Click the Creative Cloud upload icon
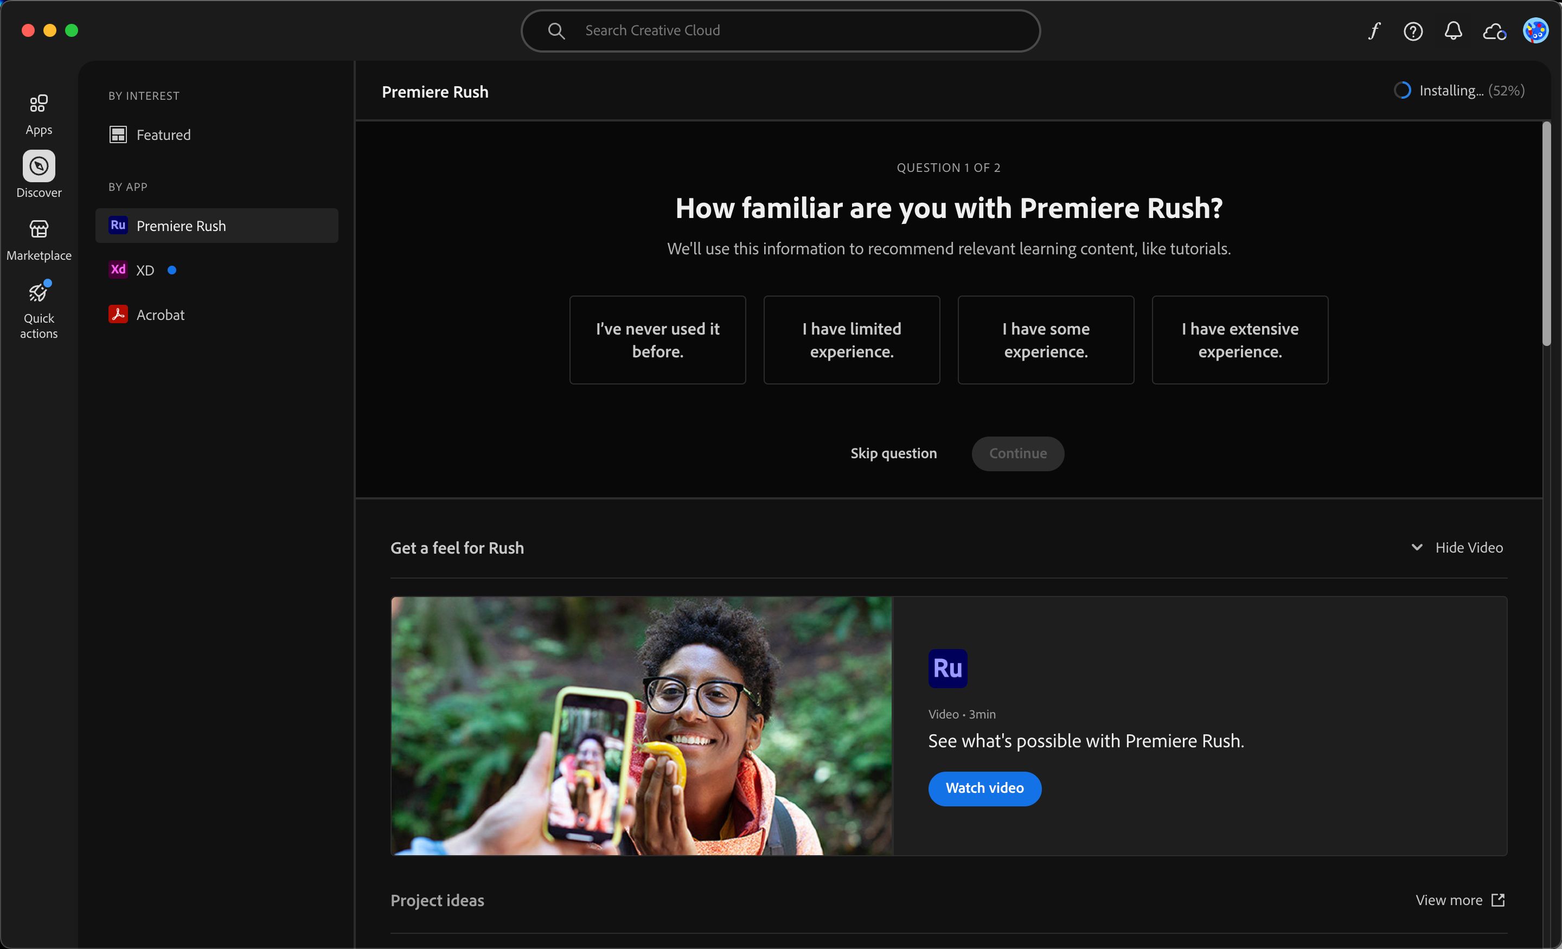The image size is (1562, 949). pos(1495,30)
